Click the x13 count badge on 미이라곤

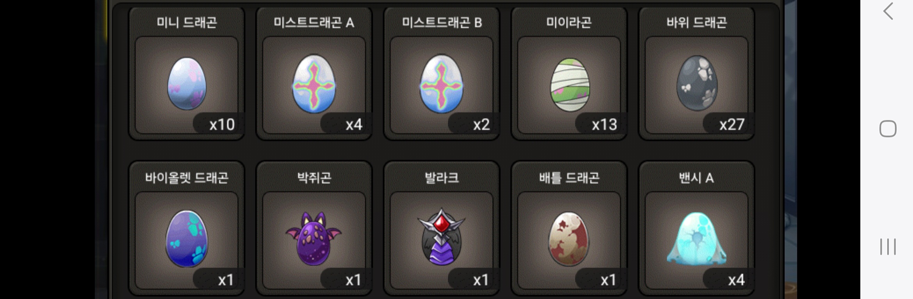[x=604, y=125]
